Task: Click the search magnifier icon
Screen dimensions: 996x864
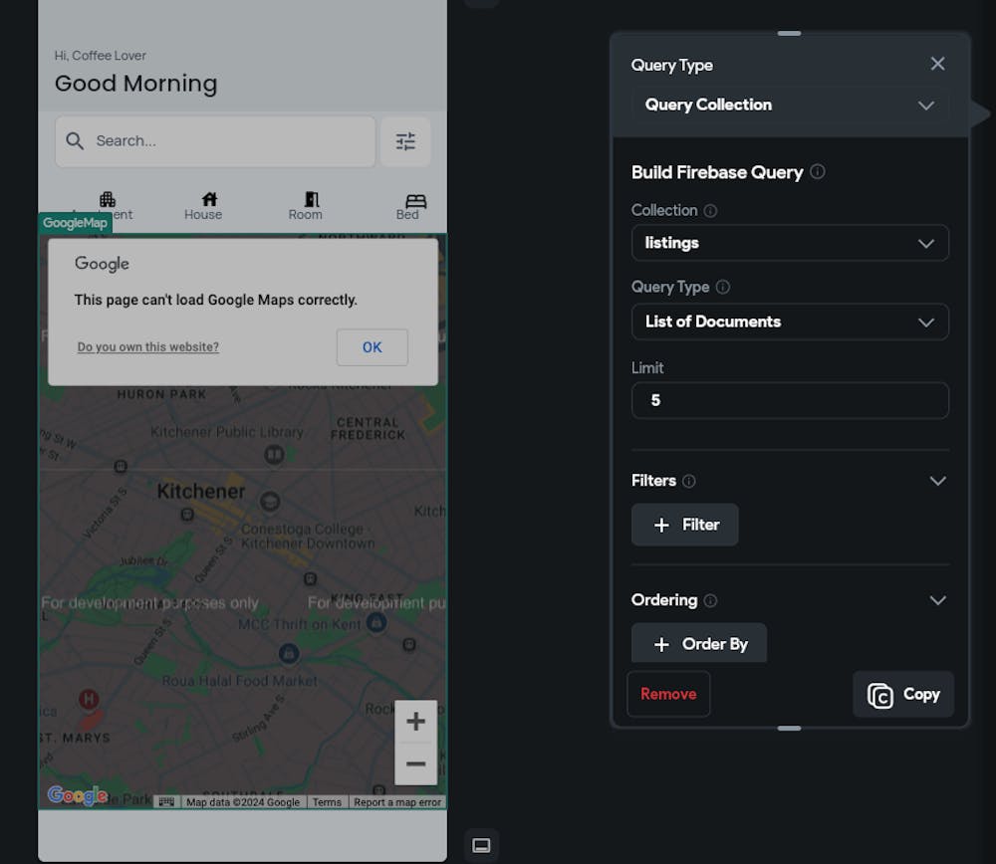Action: pyautogui.click(x=75, y=141)
